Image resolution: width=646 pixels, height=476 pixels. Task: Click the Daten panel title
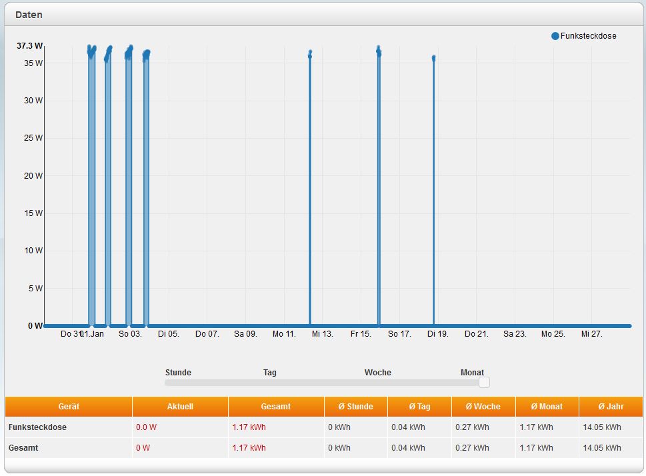(x=29, y=14)
